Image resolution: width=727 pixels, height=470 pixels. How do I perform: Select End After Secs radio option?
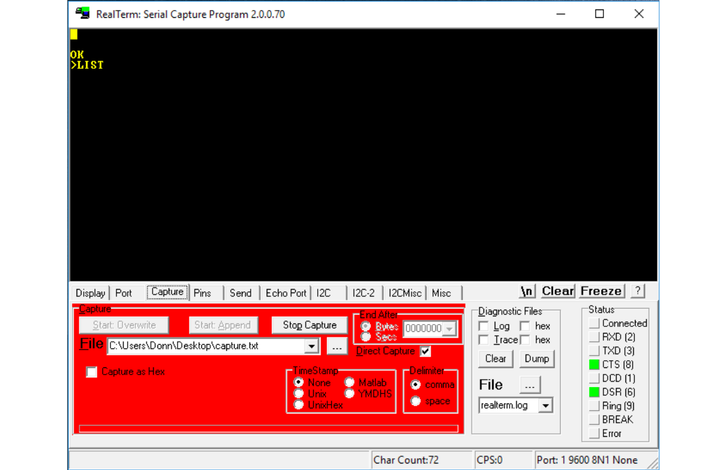(366, 337)
